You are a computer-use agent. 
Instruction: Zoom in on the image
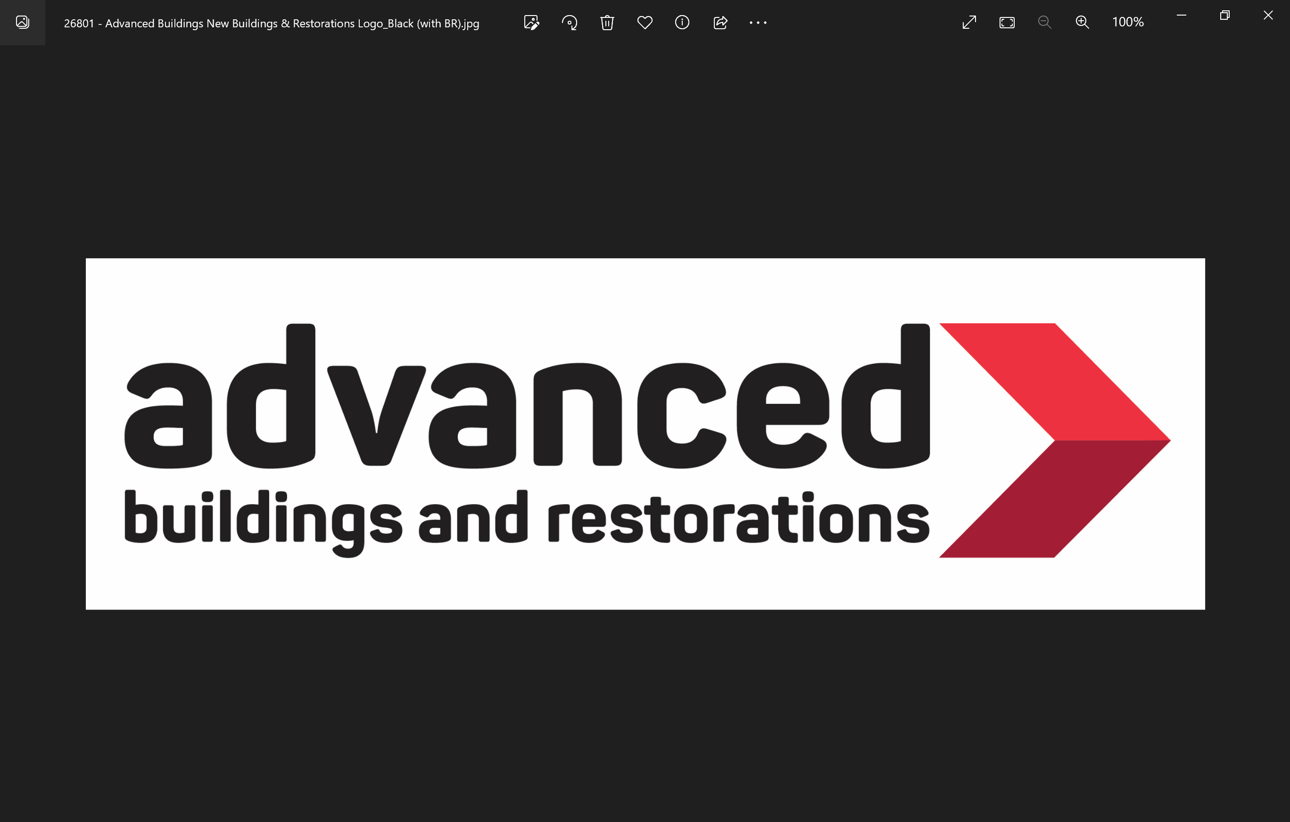[1082, 23]
